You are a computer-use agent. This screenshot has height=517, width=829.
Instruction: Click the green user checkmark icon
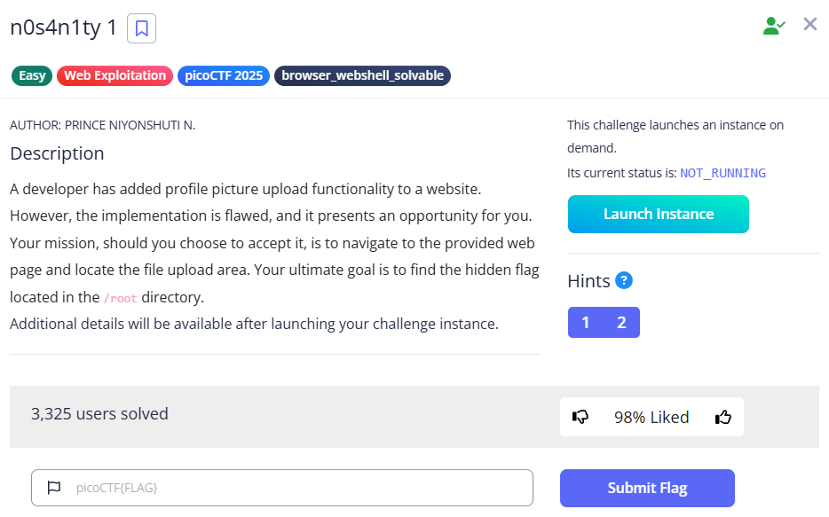(773, 24)
